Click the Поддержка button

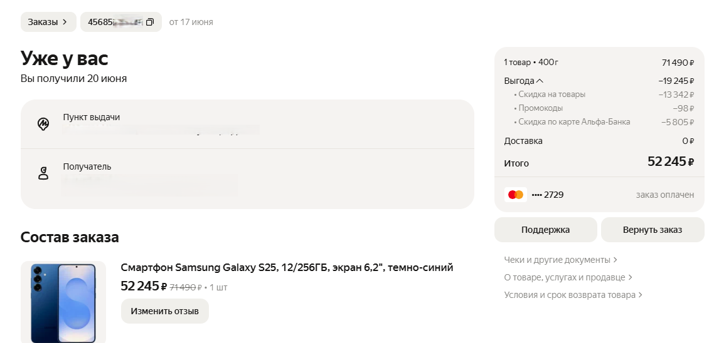coord(545,230)
